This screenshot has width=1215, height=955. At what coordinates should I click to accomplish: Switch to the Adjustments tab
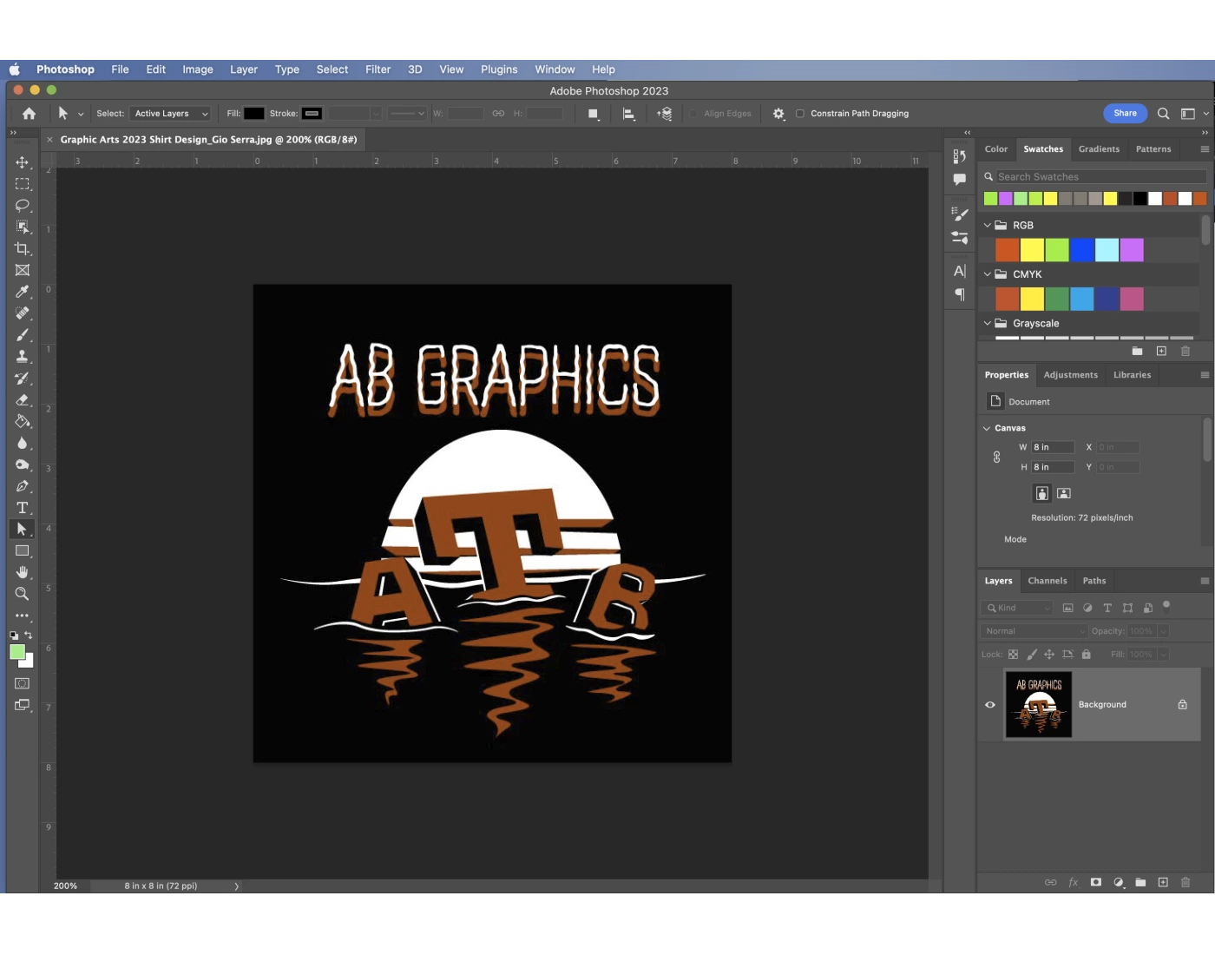1070,375
